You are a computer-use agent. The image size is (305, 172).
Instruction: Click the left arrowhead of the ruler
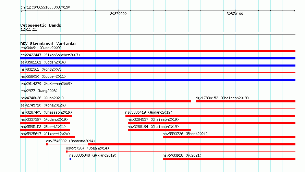click(21, 11)
